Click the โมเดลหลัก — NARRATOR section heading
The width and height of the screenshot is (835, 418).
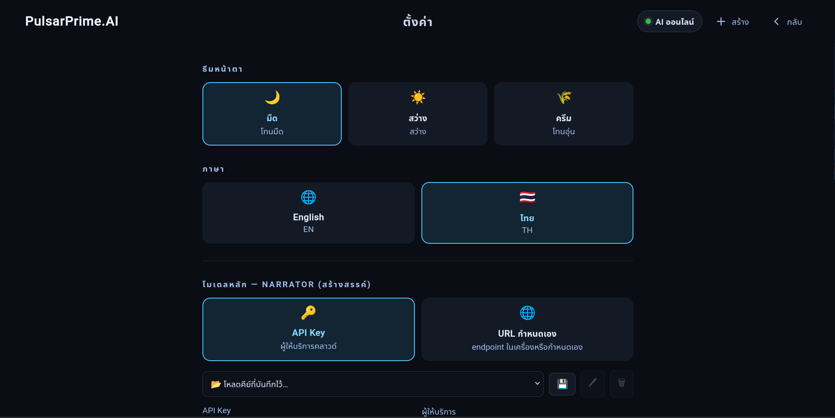[x=286, y=284]
